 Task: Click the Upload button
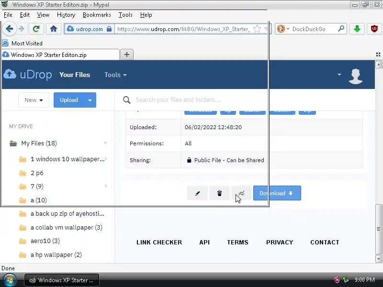pos(69,100)
